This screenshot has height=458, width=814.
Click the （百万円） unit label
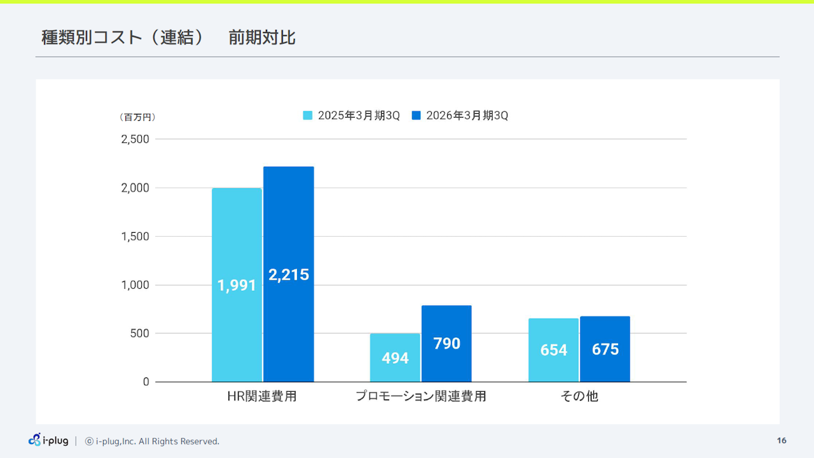(137, 117)
